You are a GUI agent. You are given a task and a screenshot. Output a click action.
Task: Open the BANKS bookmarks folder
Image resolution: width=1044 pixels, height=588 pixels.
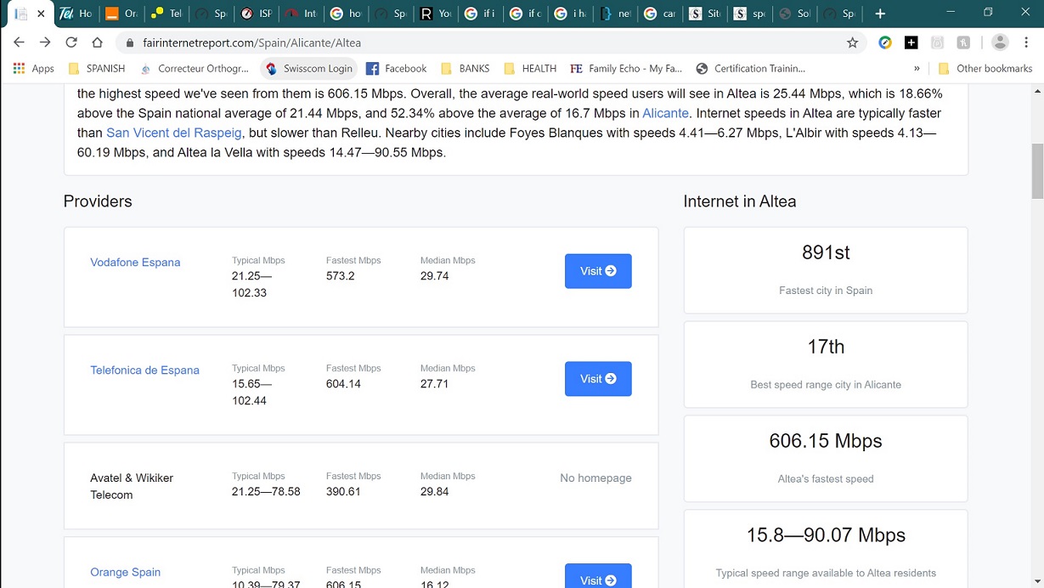coord(465,68)
